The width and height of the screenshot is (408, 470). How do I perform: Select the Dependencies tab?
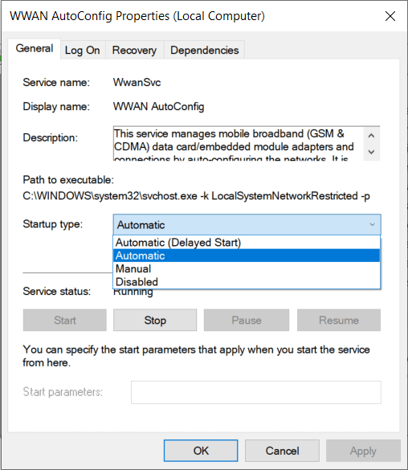(204, 50)
